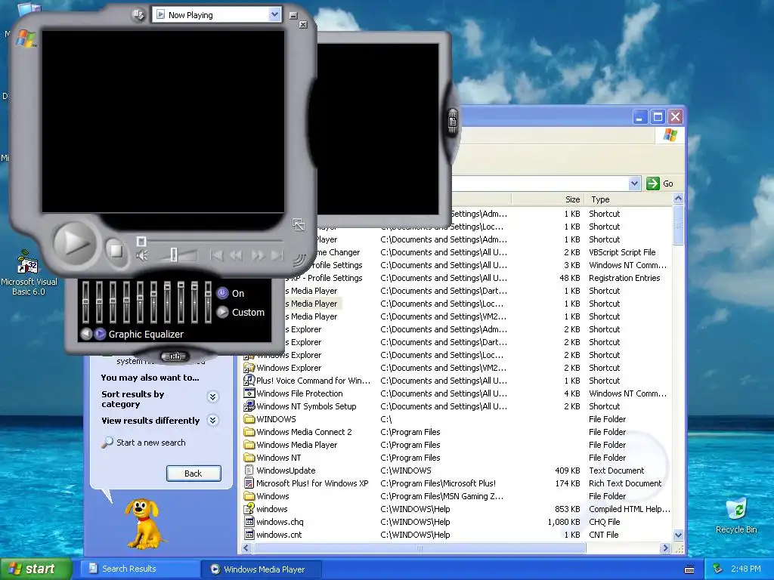Click the 2:48 PM taskbar clock
774x580 pixels.
coord(746,569)
